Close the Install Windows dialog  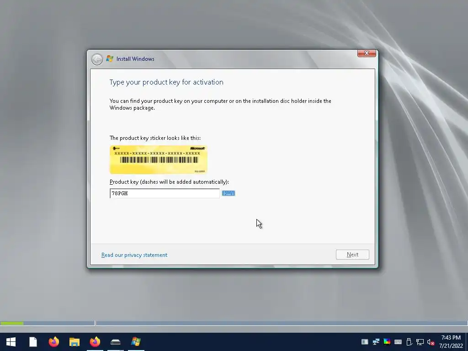(367, 53)
